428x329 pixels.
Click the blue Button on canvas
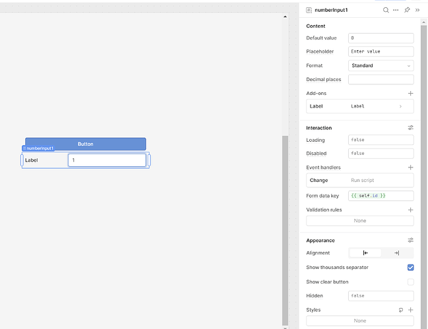pos(86,142)
